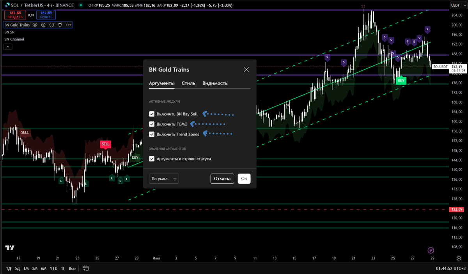468x274 pixels.
Task: Open more options dots for BN Gold Trains
Action: (68, 25)
